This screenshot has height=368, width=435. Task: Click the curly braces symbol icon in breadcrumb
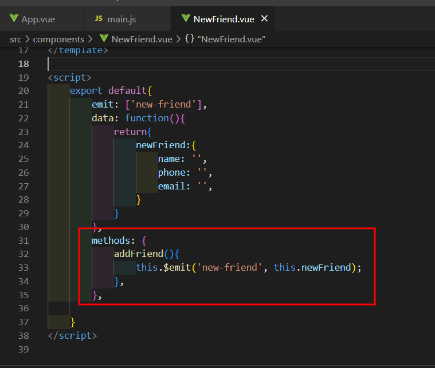pyautogui.click(x=190, y=39)
